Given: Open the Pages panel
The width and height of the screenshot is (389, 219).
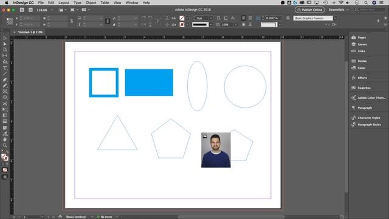Looking at the screenshot, I should click(x=359, y=38).
